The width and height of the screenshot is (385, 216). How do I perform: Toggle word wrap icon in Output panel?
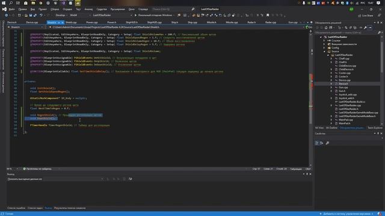(x=130, y=179)
